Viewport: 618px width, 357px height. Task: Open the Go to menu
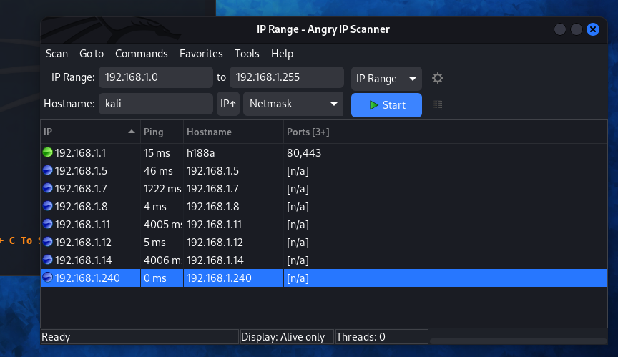pyautogui.click(x=92, y=54)
